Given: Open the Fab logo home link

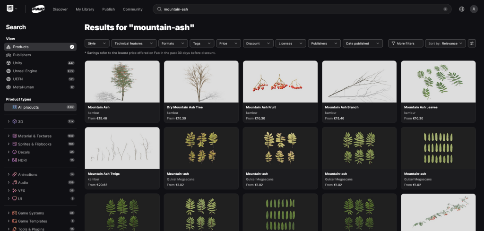Looking at the screenshot, I should pos(38,9).
